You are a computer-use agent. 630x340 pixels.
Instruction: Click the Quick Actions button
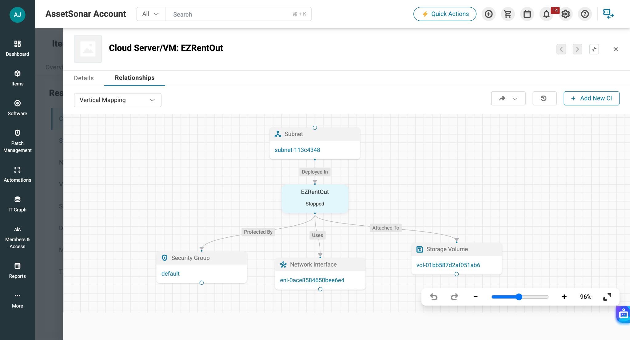pos(445,14)
